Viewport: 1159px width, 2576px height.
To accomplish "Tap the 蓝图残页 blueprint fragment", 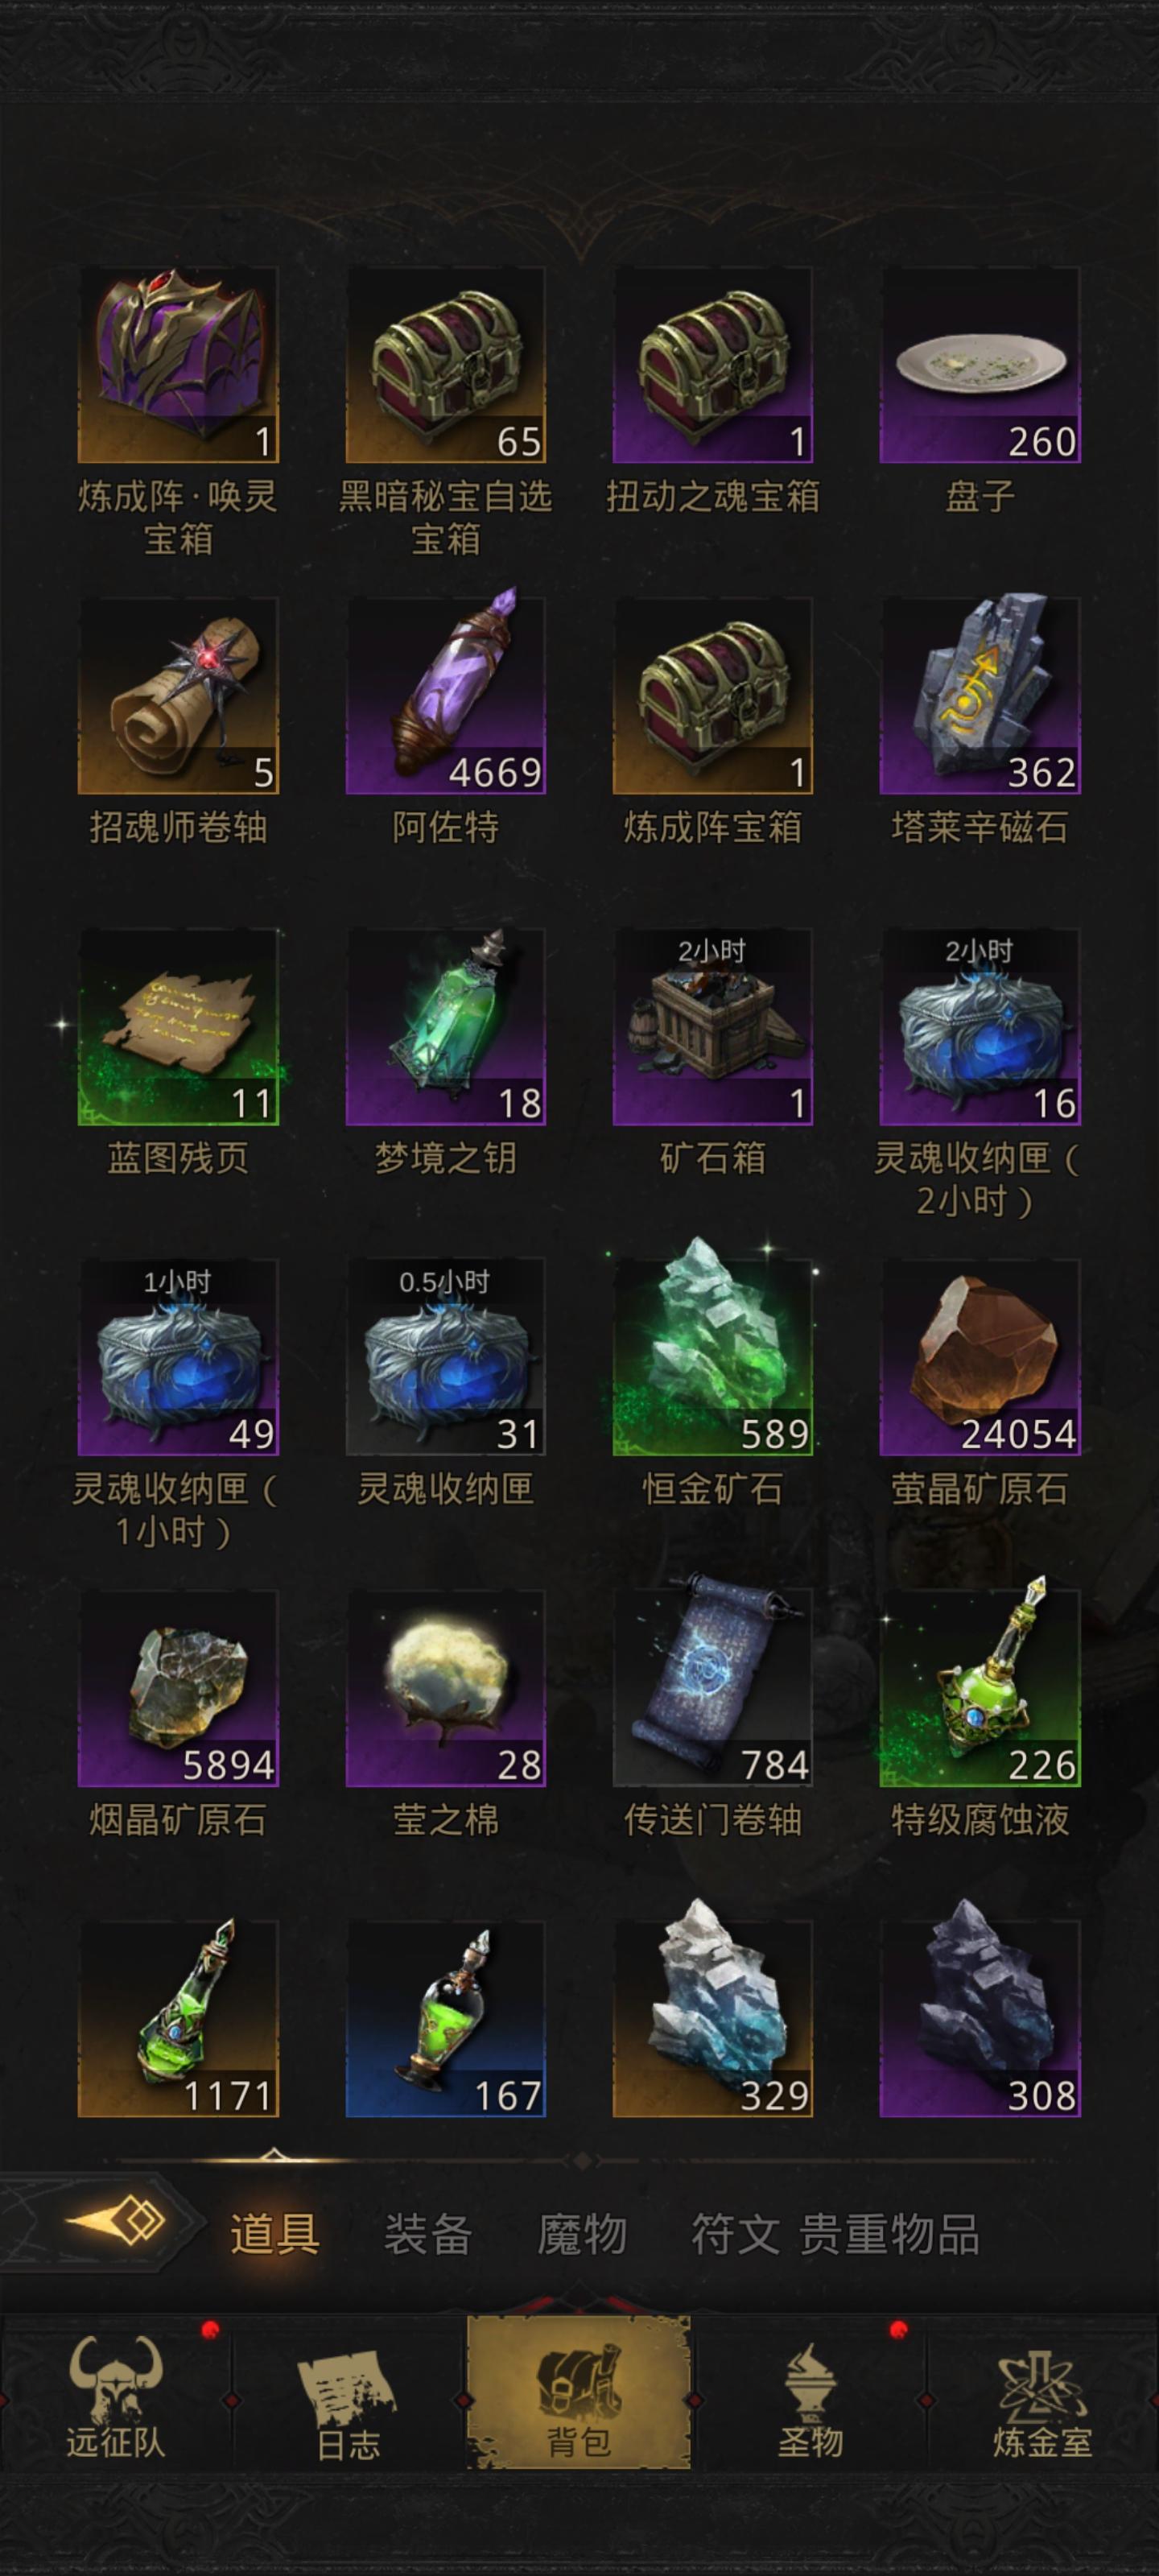I will point(178,1027).
